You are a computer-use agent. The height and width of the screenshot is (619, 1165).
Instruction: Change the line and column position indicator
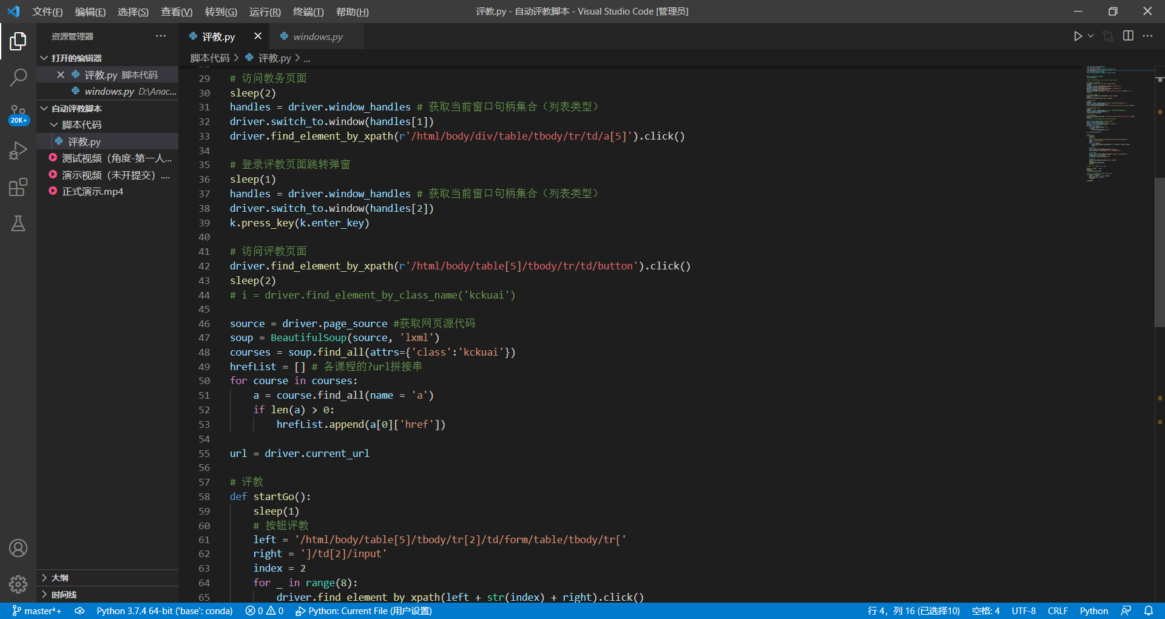pos(913,611)
